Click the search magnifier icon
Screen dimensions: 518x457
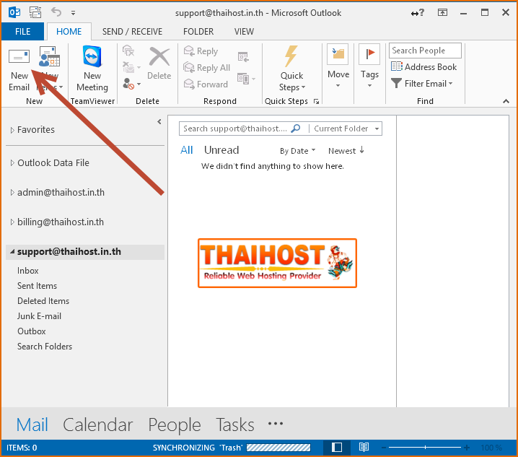[x=295, y=129]
